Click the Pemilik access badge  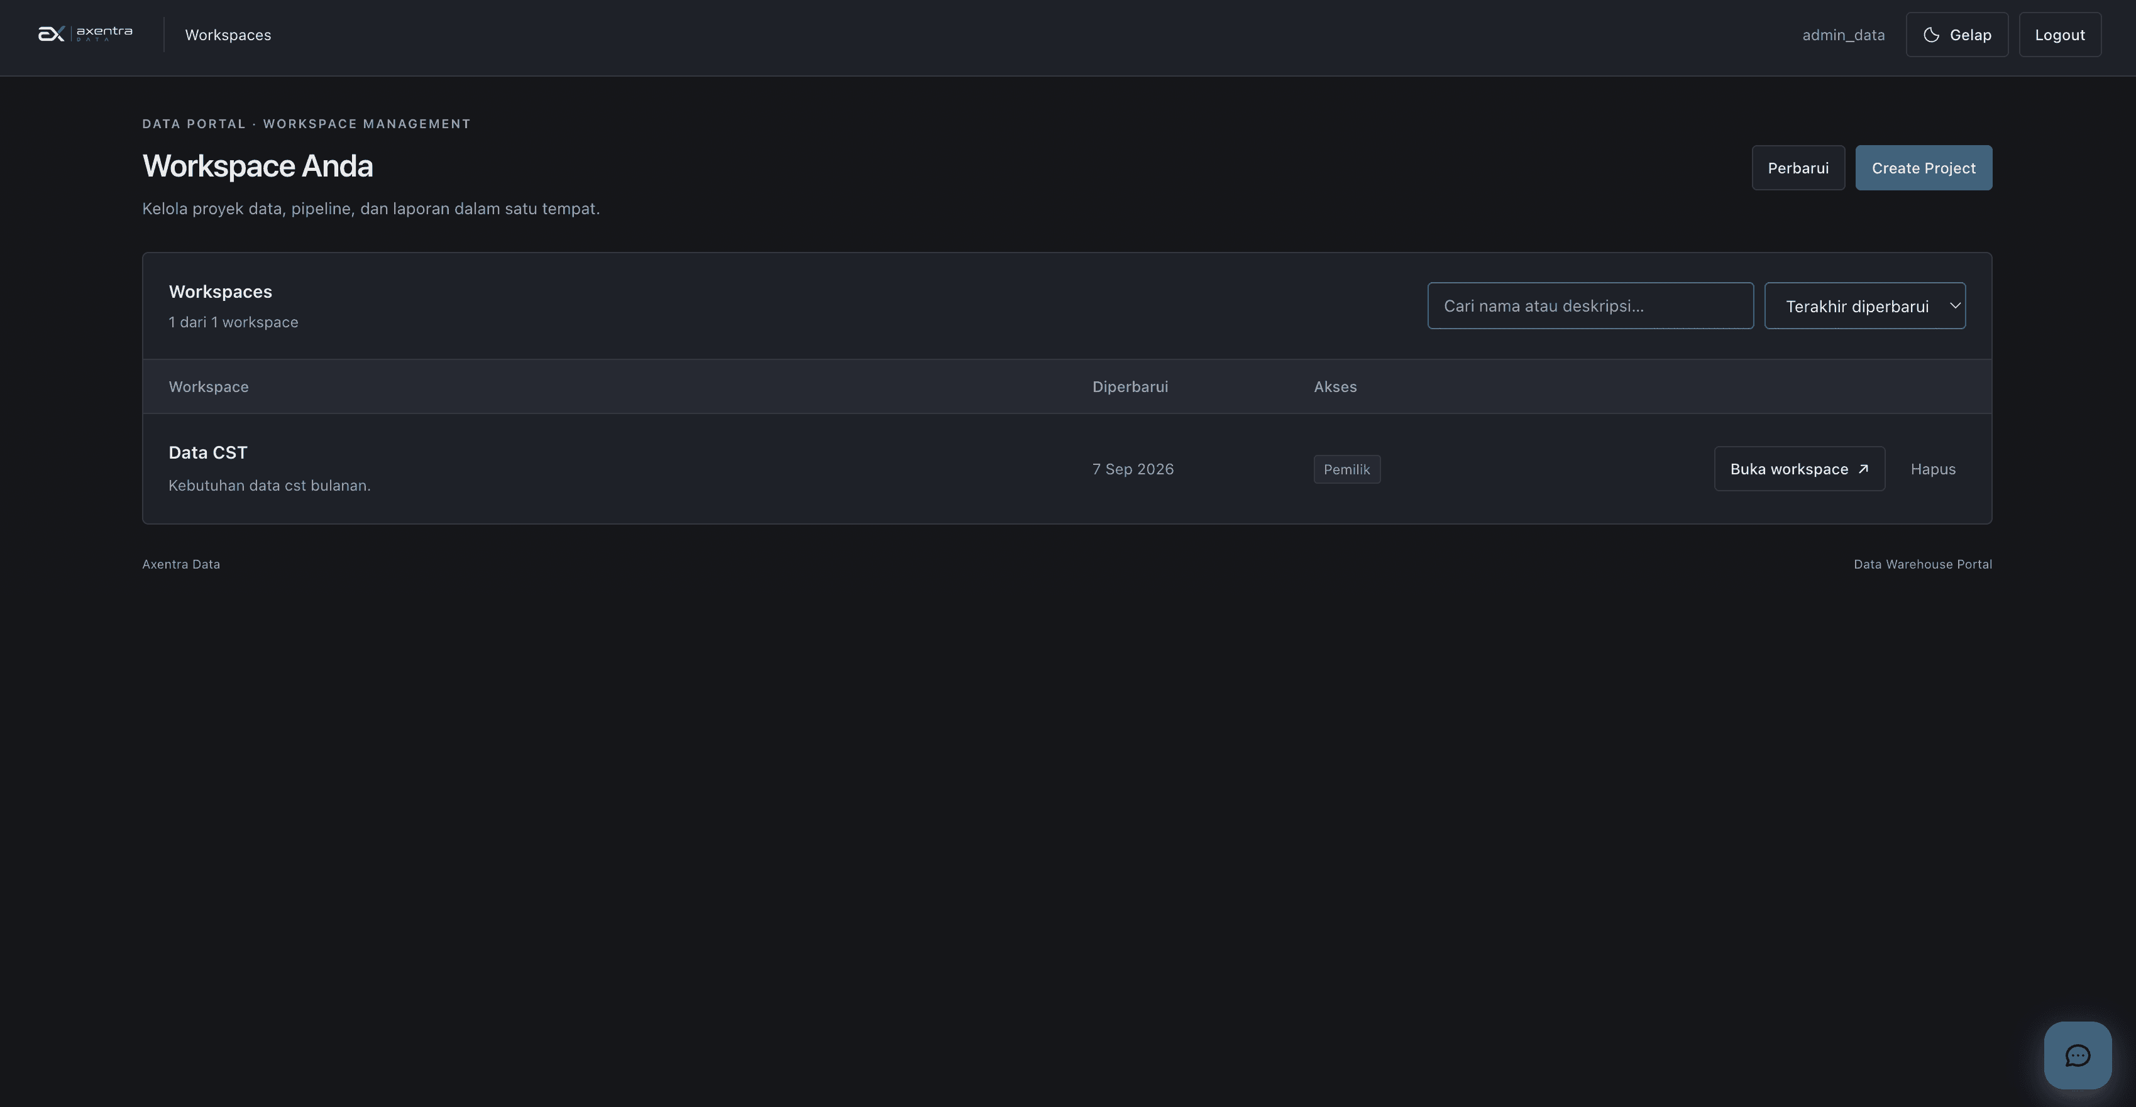point(1346,469)
